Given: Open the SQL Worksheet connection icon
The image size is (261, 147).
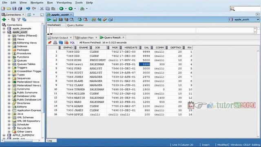Looking at the screenshot, I should point(82,9).
